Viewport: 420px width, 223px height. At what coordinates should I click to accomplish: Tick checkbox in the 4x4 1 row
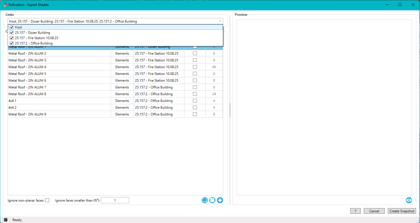(195, 101)
